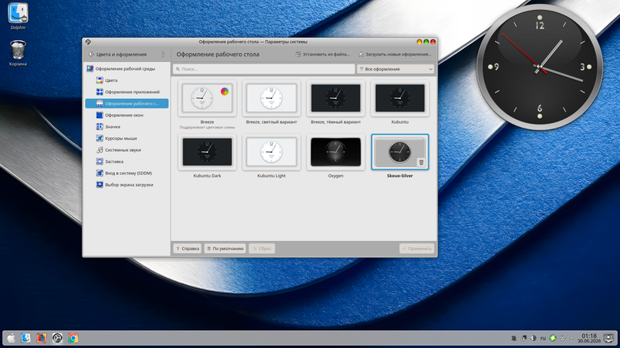
Task: Open Системные звуки page
Action: (126, 150)
